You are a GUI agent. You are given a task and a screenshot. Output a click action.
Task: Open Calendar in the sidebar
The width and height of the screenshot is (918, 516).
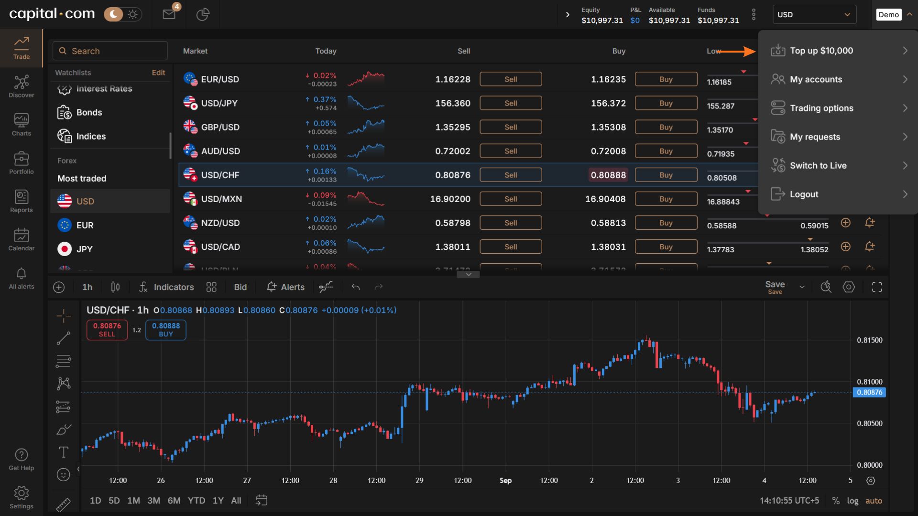(22, 239)
